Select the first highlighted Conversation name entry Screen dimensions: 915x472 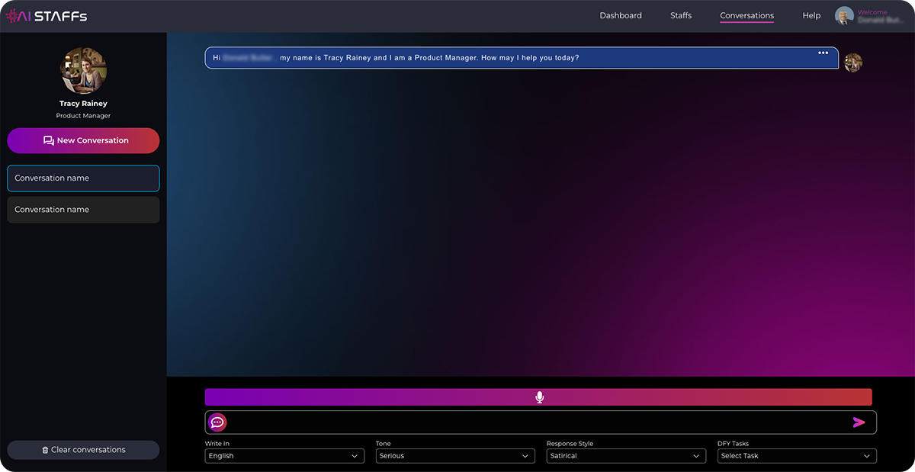[x=83, y=178]
